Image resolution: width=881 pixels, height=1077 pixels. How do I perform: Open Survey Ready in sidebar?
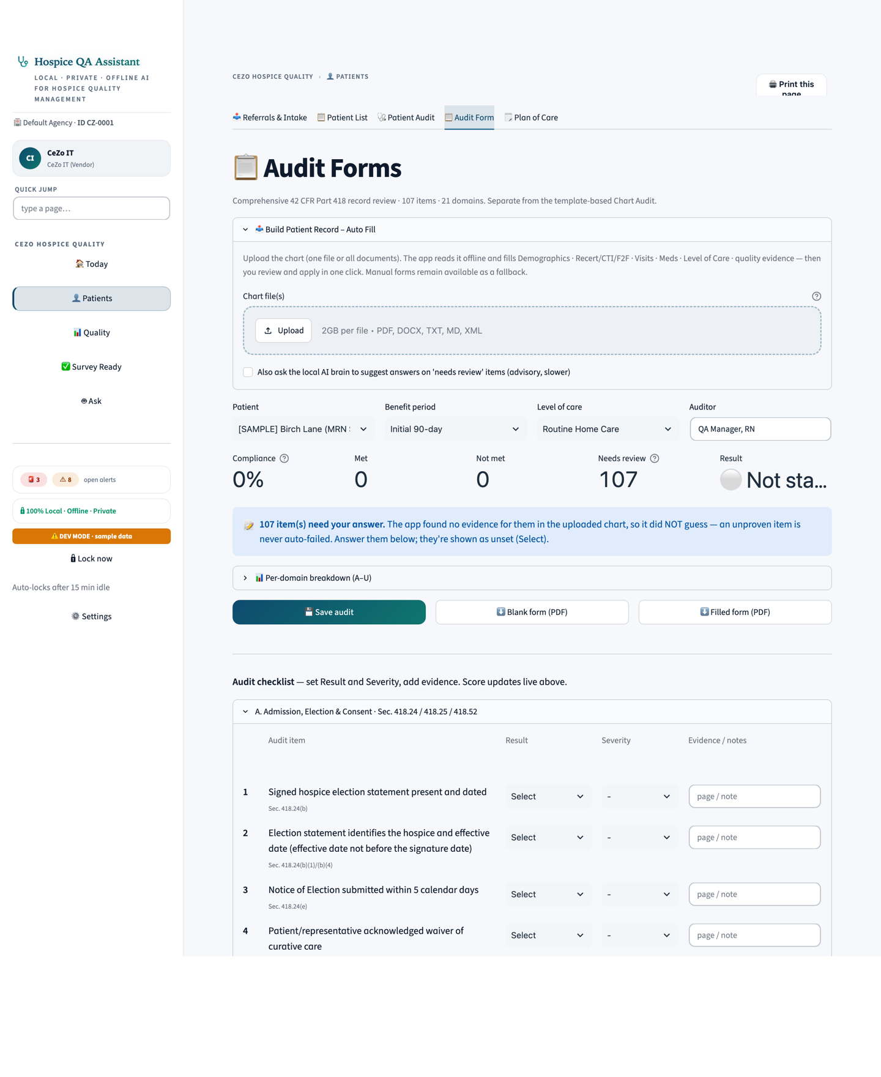(91, 367)
